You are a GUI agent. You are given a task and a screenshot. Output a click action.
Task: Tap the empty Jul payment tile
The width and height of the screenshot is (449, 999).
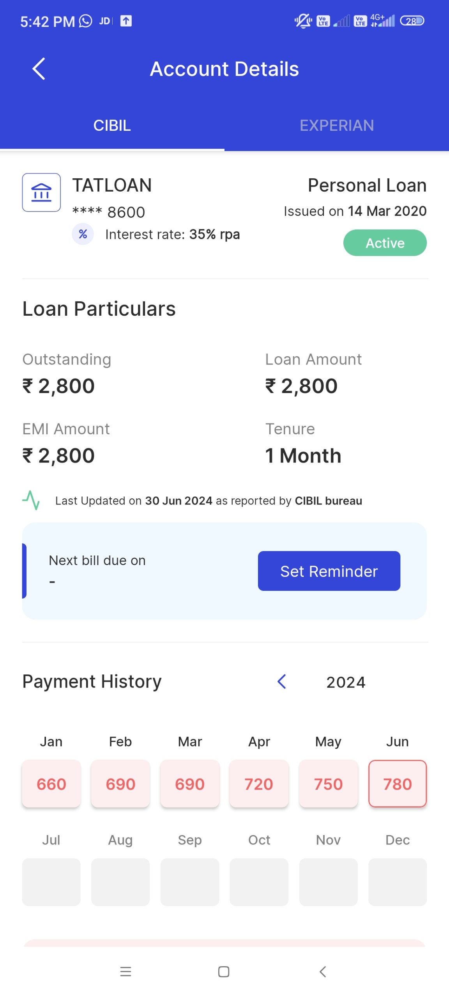tap(51, 882)
